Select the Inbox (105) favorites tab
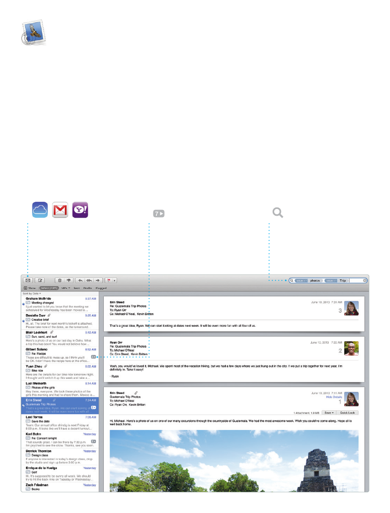390x513 pixels. 49,288
